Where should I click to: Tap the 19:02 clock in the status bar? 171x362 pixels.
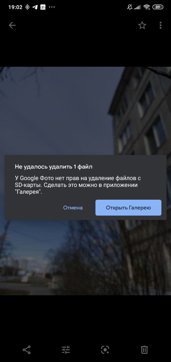(x=15, y=7)
